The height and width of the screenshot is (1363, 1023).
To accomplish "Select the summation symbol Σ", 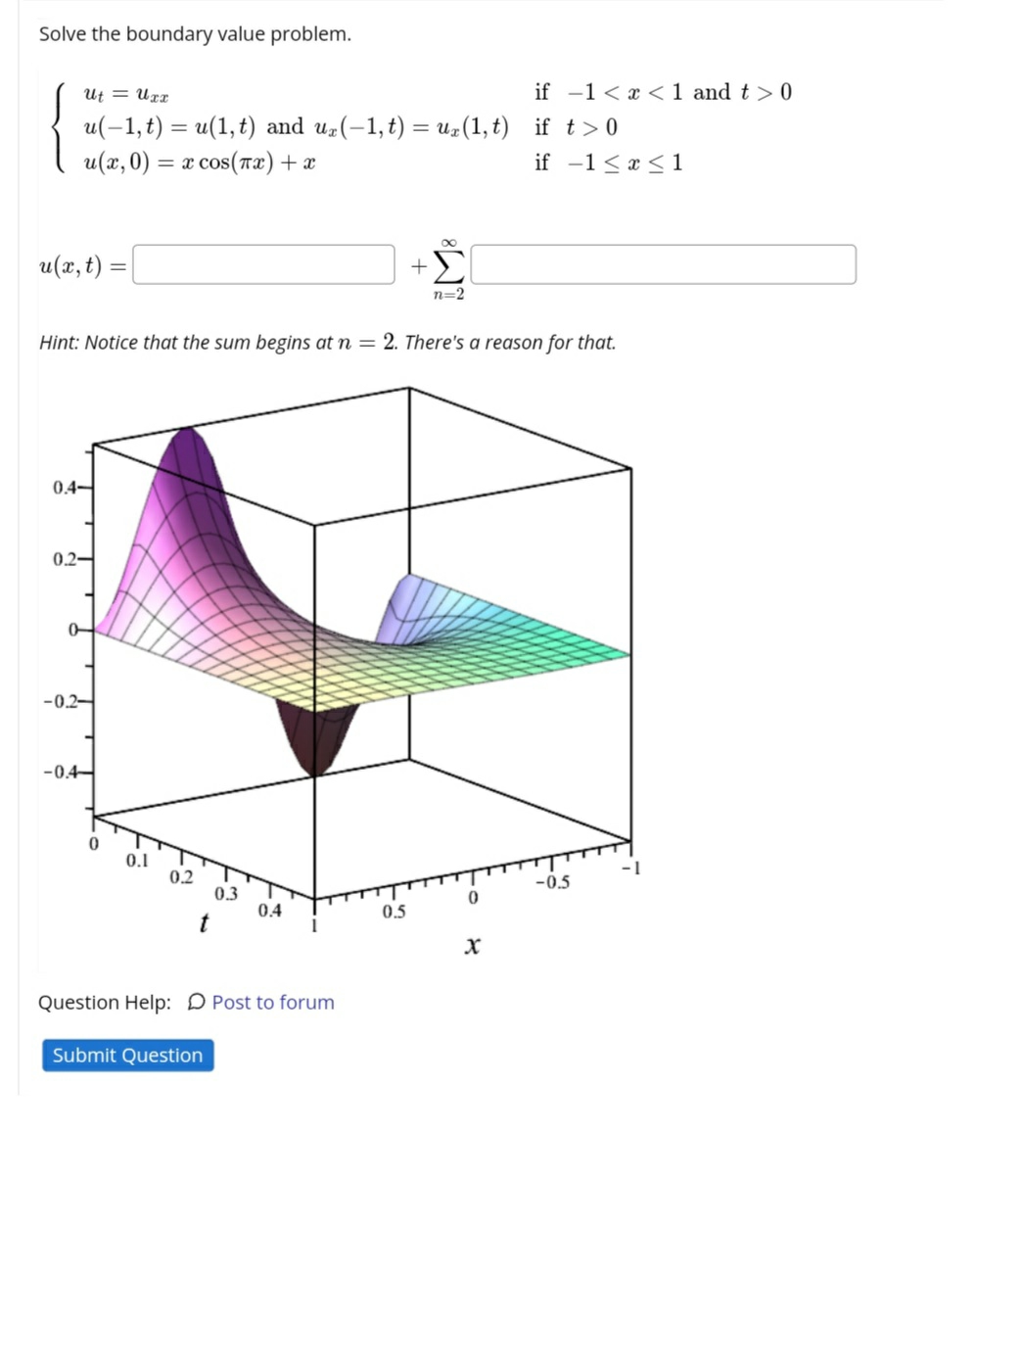I will (x=446, y=265).
